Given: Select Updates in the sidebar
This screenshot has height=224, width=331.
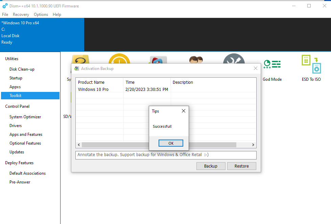Looking at the screenshot, I should click(x=17, y=152).
